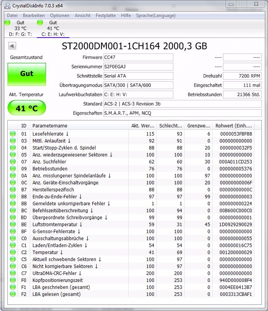The width and height of the screenshot is (268, 311).
Task: Select raw value 000A011CD253
Action: pos(235,162)
